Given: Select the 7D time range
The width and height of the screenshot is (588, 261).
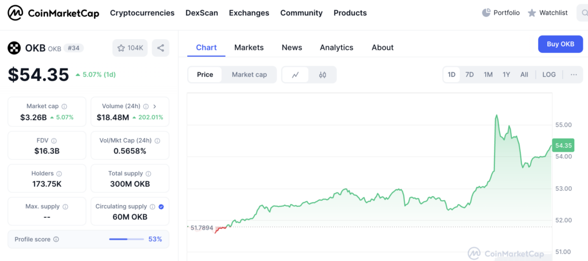Looking at the screenshot, I should coord(470,75).
